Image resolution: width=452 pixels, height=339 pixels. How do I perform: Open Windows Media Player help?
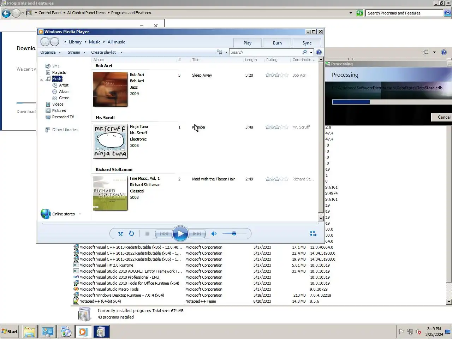coord(319,52)
